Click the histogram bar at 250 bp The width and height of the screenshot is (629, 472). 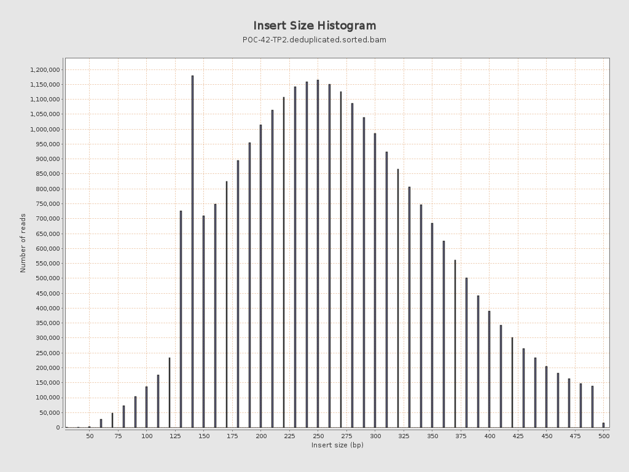(318, 254)
